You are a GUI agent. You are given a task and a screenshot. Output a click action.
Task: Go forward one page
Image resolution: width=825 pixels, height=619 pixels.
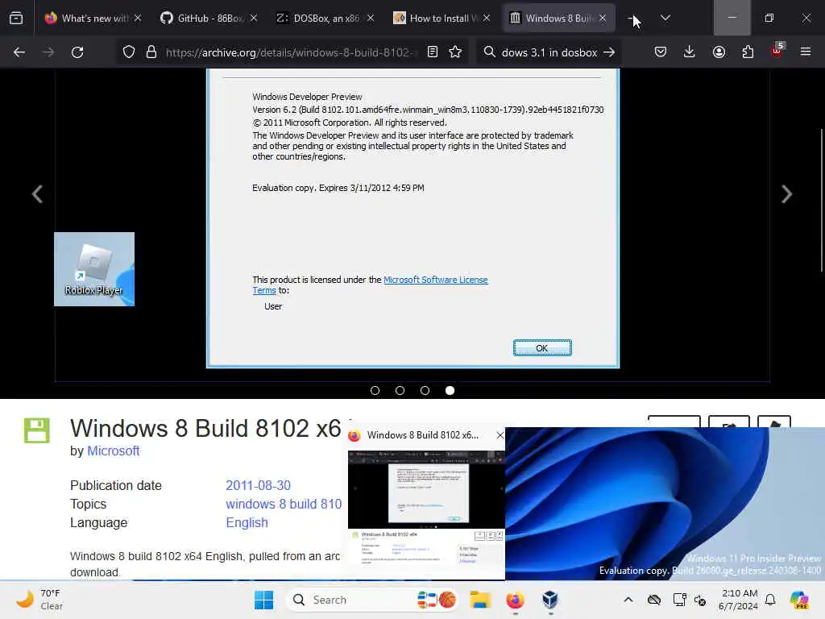coord(48,52)
